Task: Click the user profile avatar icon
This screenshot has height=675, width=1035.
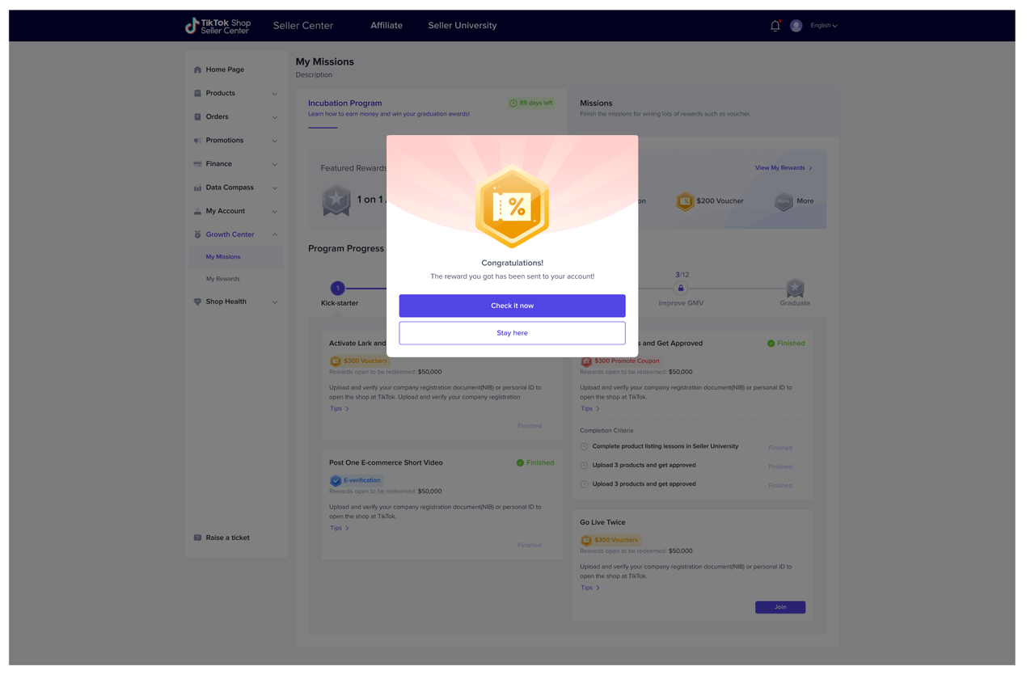Action: pos(796,26)
